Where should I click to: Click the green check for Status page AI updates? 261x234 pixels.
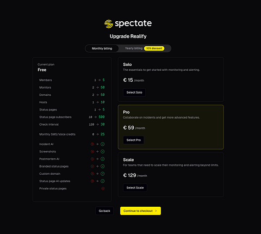pyautogui.click(x=102, y=181)
